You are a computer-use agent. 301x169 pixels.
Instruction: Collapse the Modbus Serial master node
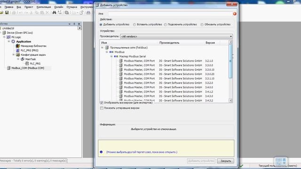click(111, 56)
